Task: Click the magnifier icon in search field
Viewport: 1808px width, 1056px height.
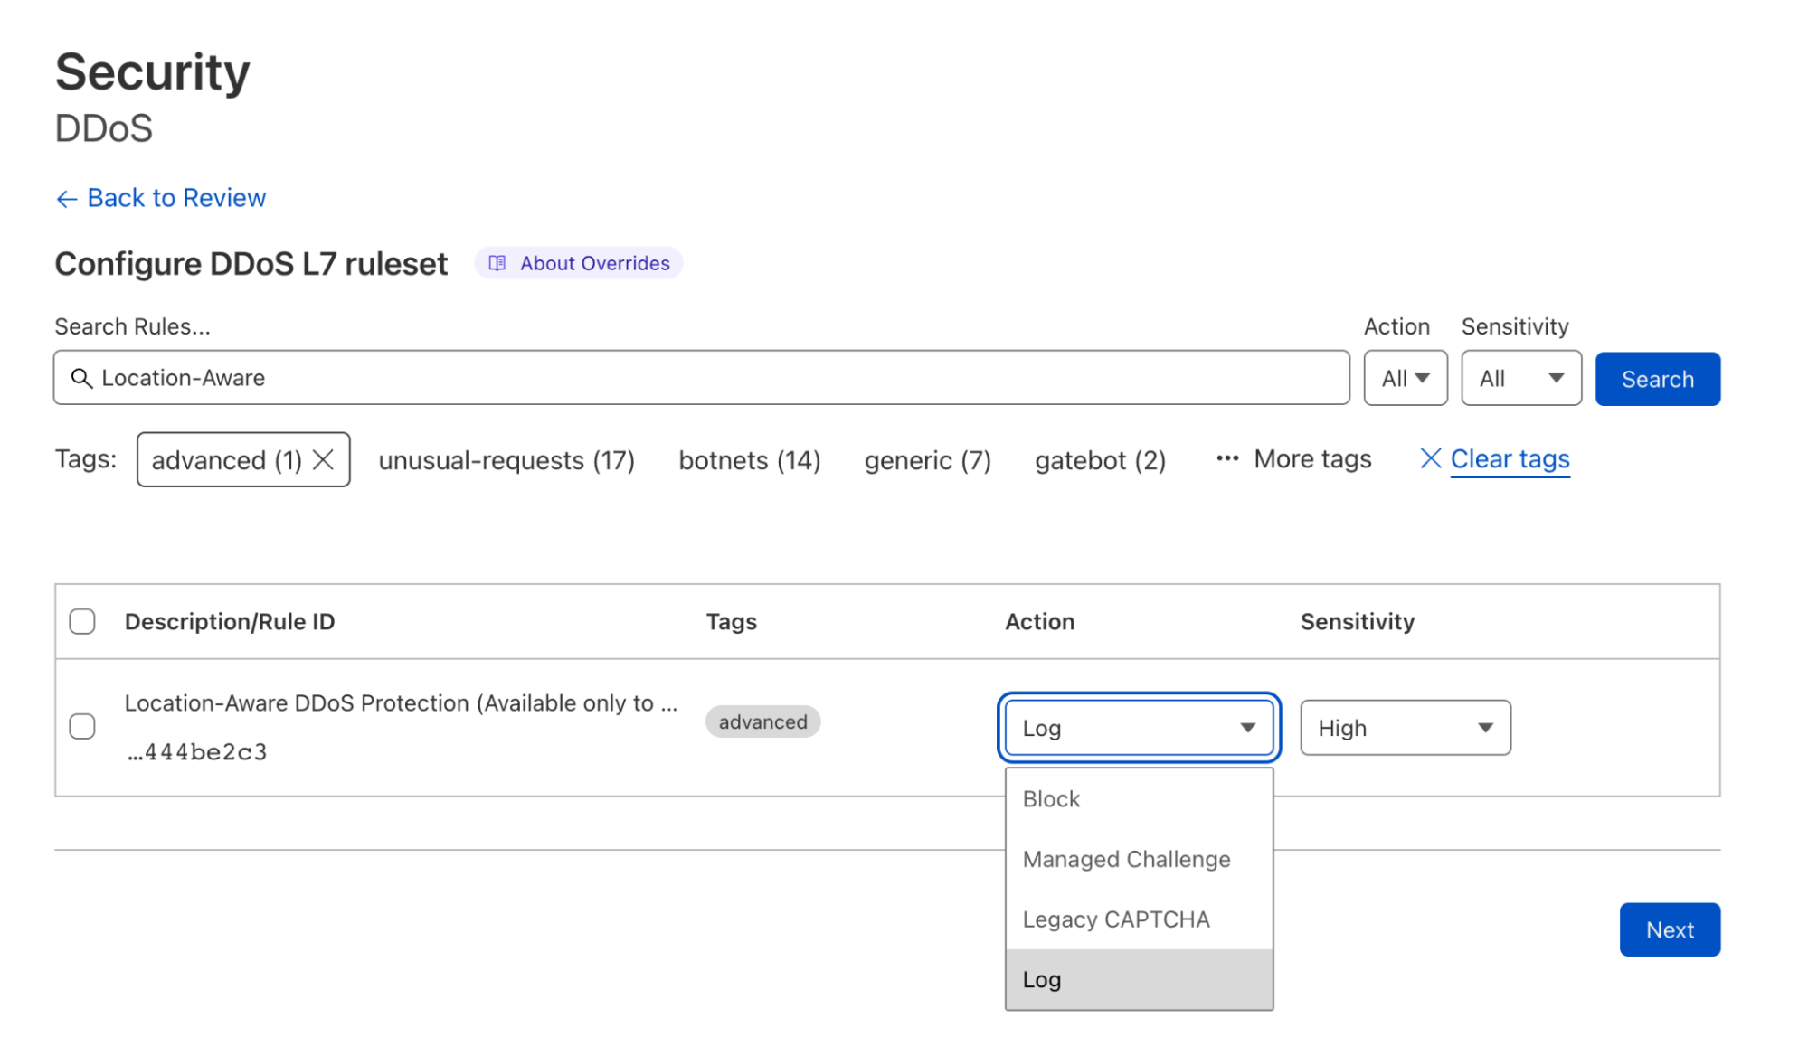Action: click(81, 378)
